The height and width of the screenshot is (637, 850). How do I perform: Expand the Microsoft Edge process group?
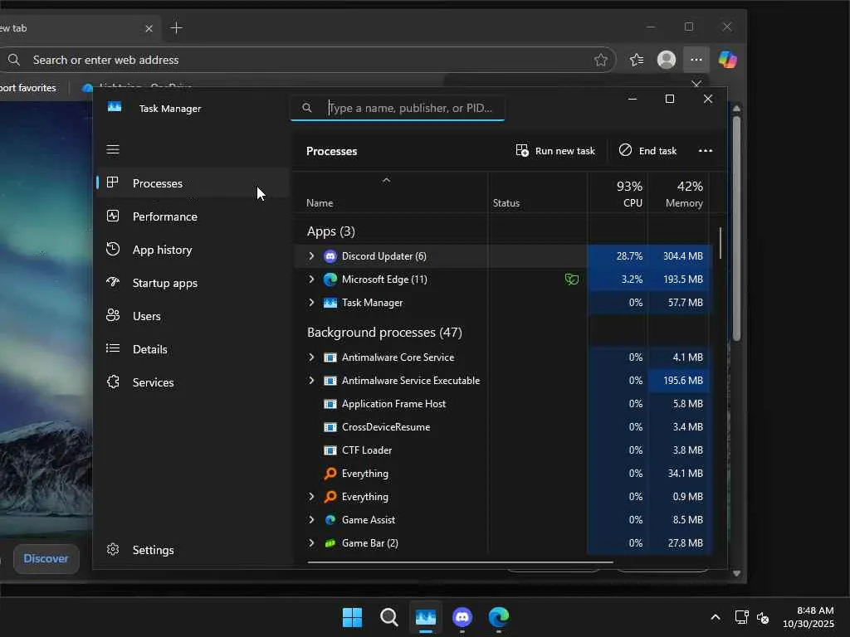pos(311,280)
